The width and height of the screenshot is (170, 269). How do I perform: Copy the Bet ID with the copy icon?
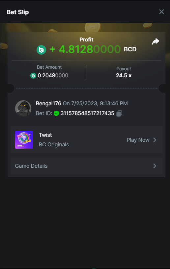point(119,113)
